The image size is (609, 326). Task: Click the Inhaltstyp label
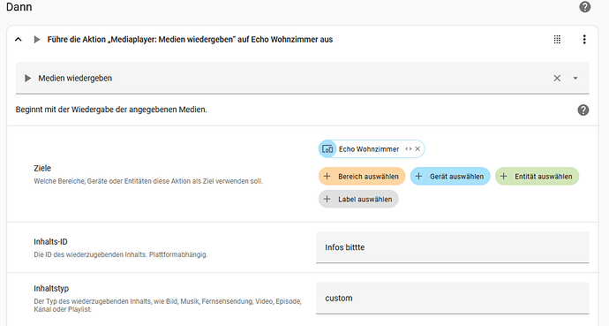point(51,289)
